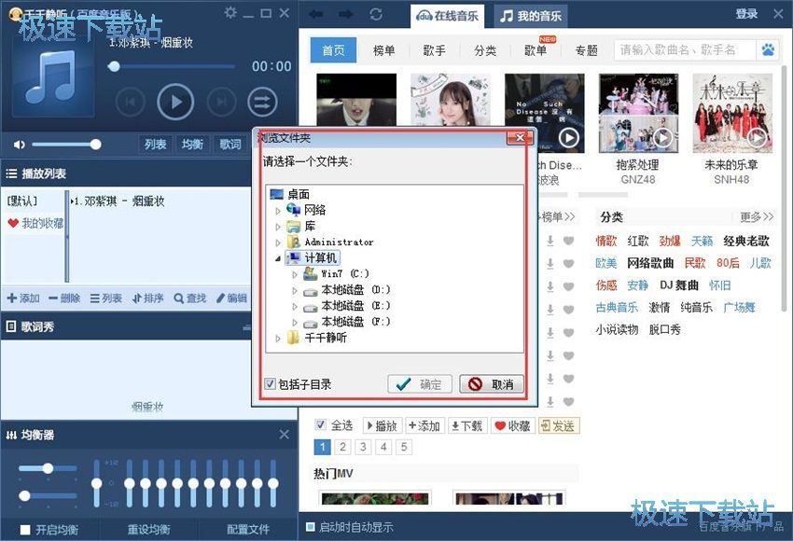Switch to the 在线音乐 tab
The height and width of the screenshot is (541, 793).
click(x=447, y=16)
